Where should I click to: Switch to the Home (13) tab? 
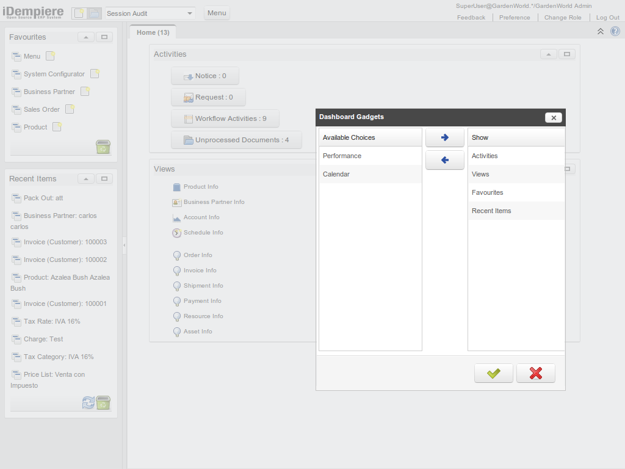coord(152,32)
